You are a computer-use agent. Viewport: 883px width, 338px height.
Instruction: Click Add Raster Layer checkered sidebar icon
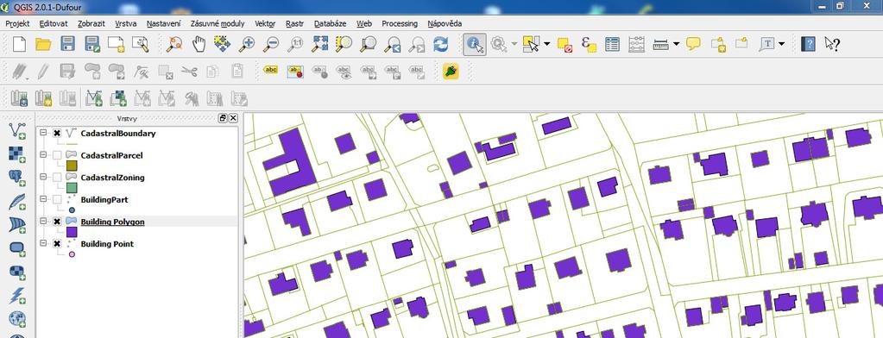[17, 154]
